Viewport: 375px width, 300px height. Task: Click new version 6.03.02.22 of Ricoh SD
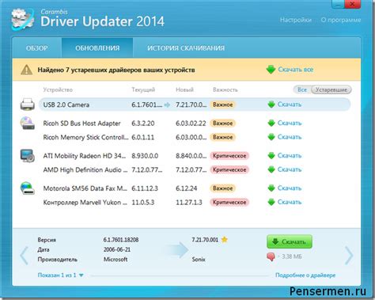point(191,123)
